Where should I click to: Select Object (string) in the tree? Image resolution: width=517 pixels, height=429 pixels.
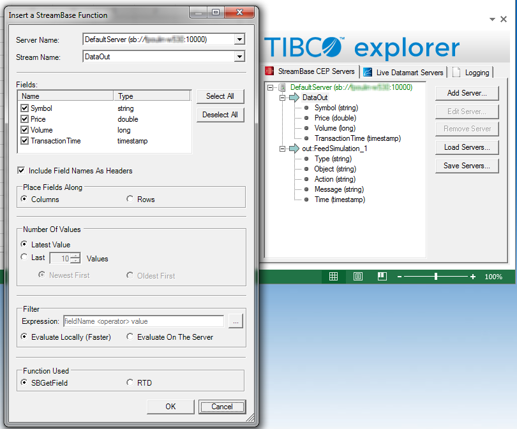(335, 169)
